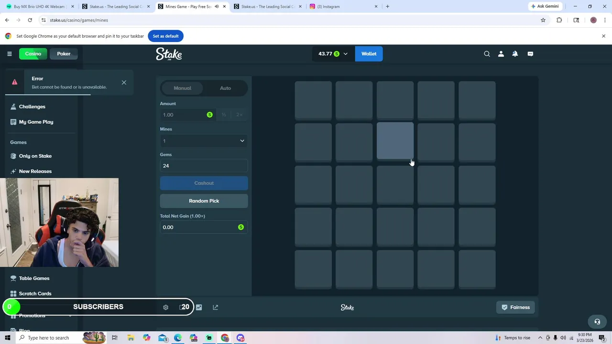The height and width of the screenshot is (344, 612).
Task: Click Windows taskbar search box
Action: pyautogui.click(x=48, y=338)
